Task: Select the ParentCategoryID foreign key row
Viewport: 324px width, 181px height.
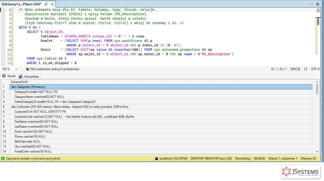Action: [x=161, y=102]
